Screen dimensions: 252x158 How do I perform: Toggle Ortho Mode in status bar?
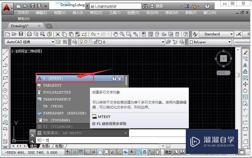pyautogui.click(x=87, y=152)
